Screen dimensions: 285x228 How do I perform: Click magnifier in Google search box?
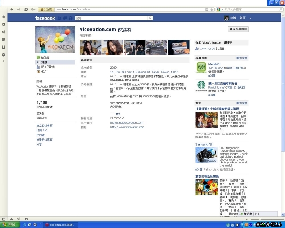click(281, 9)
